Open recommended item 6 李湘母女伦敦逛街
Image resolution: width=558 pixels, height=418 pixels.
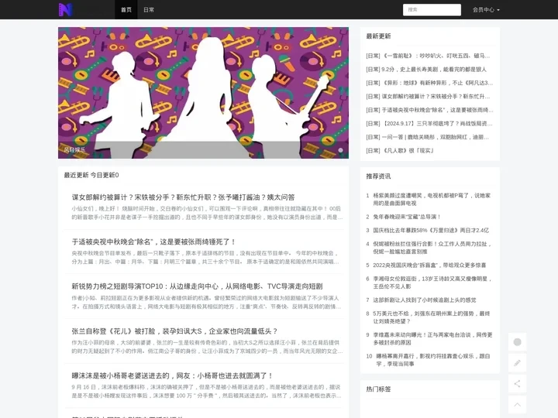point(432,283)
